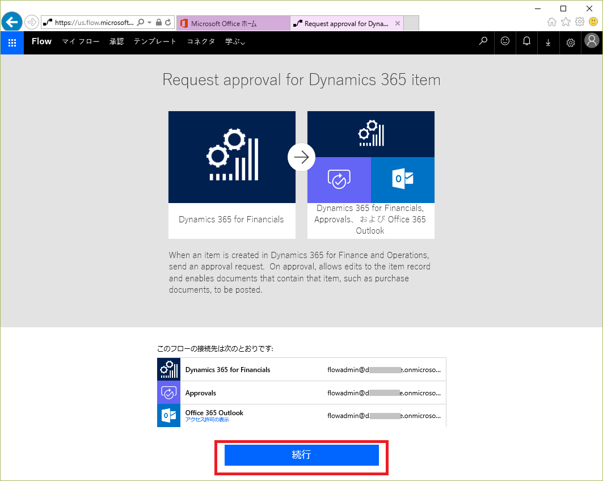This screenshot has width=603, height=481.
Task: Open the app launcher waffle grid
Action: coord(12,43)
